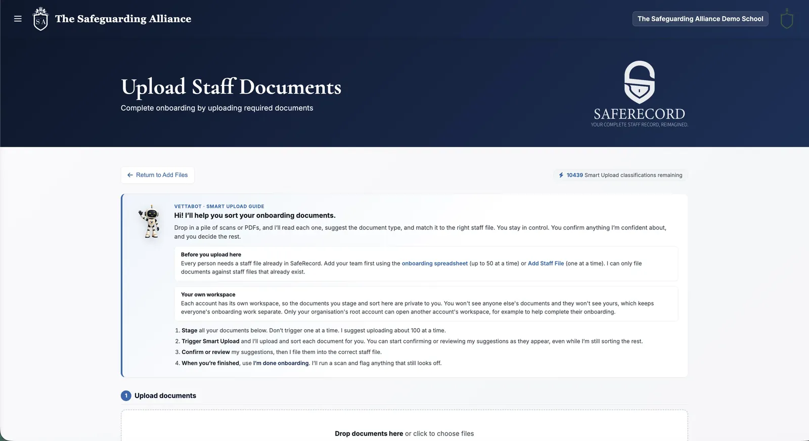
Task: Open the shield profile icon top right
Action: point(787,19)
